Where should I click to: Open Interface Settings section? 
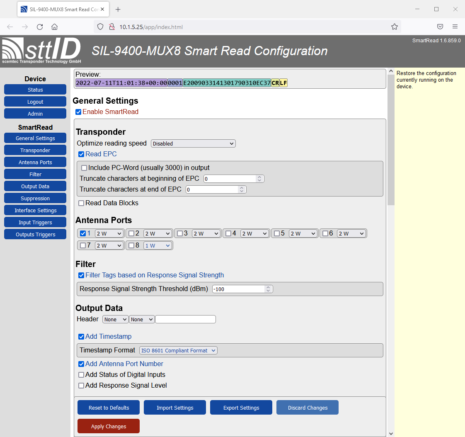tap(35, 210)
